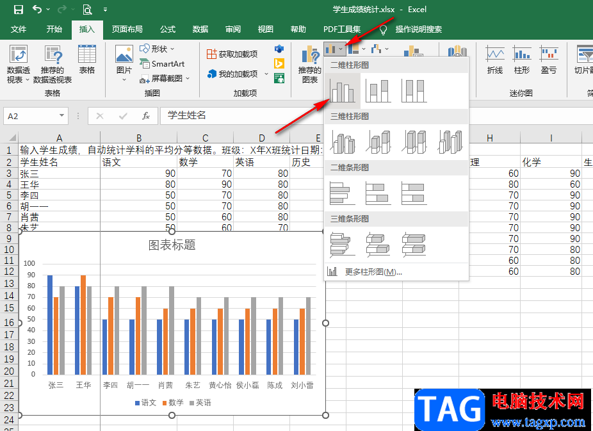Insert a 盈亏 sparkline

coord(549,60)
